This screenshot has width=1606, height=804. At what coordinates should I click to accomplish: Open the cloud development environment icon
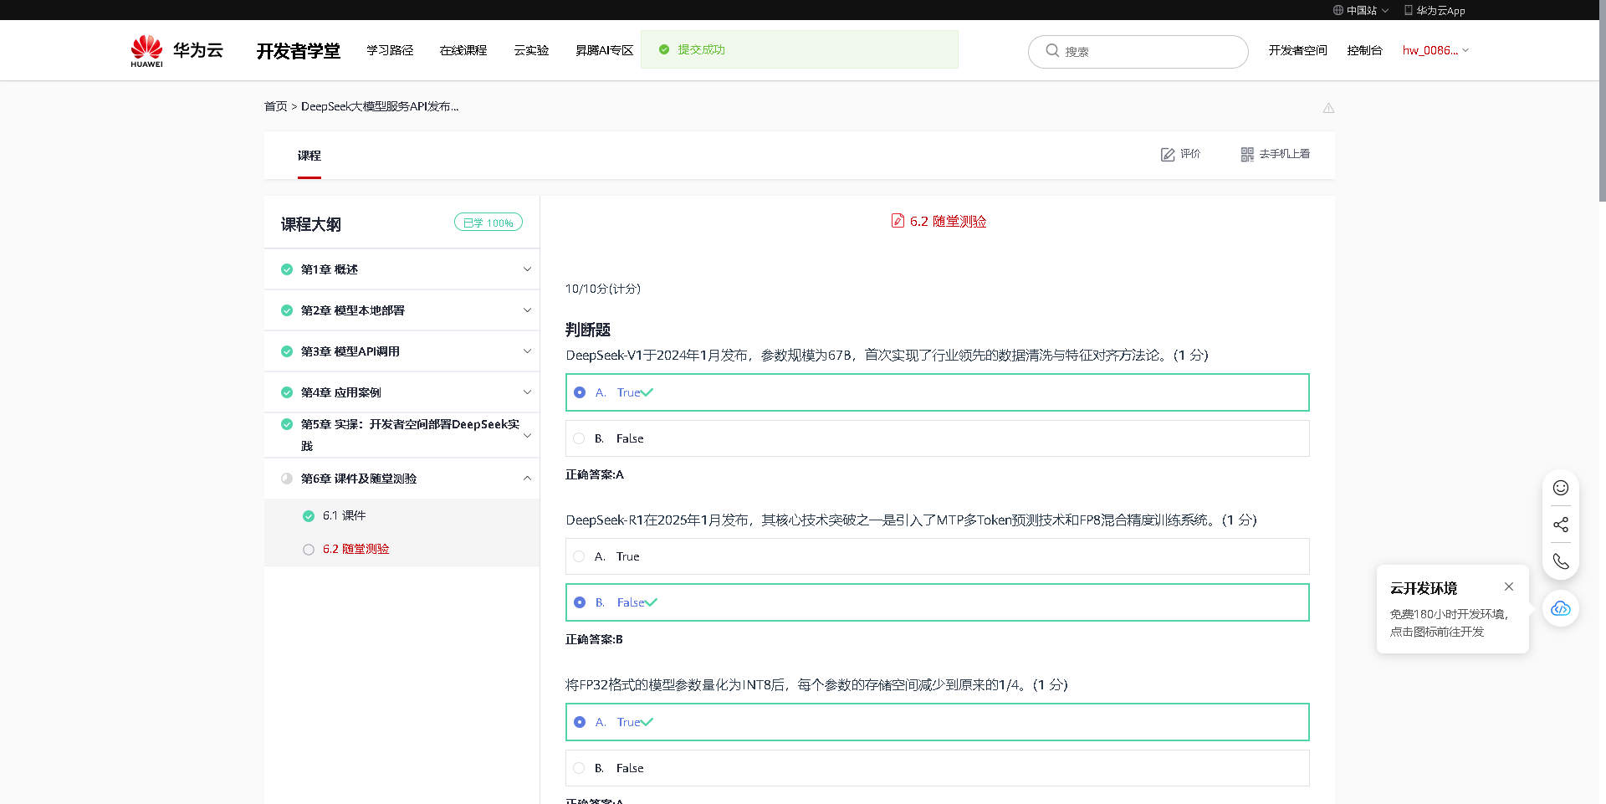[x=1561, y=608]
